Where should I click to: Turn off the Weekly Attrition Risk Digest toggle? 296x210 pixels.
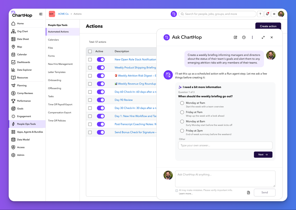point(101,76)
